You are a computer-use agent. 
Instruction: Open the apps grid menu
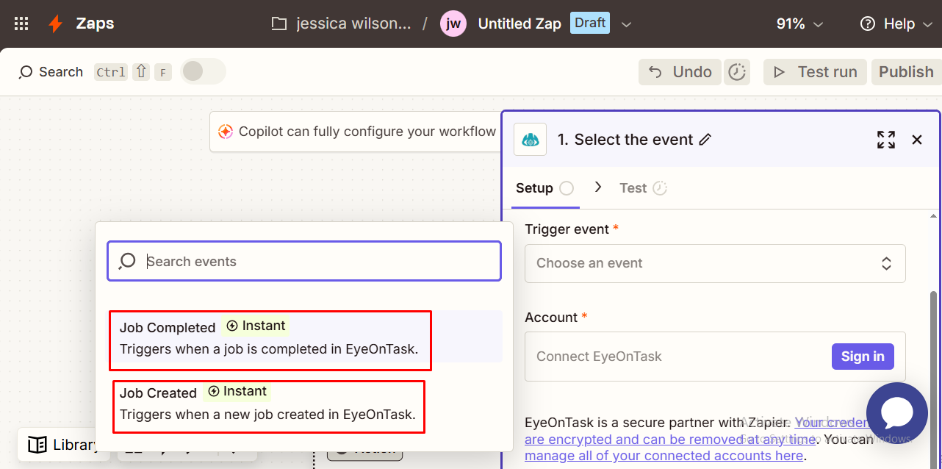[x=21, y=24]
